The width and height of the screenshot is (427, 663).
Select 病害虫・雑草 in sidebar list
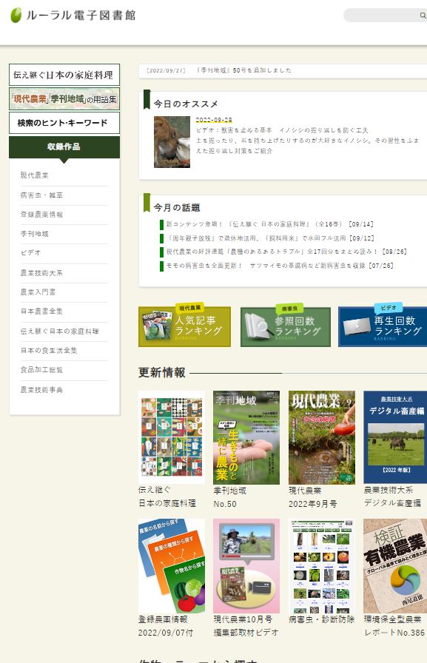coord(41,195)
